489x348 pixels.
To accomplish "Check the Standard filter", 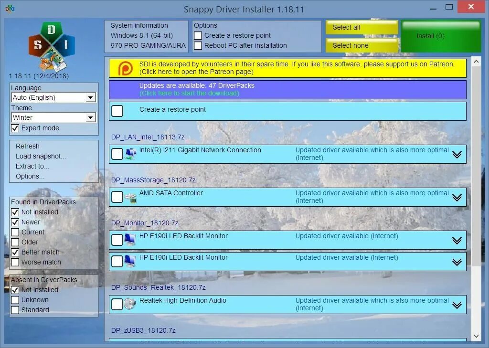I will pos(15,310).
